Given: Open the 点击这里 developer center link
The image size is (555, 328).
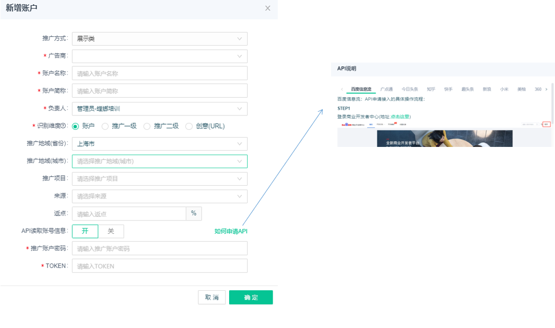Looking at the screenshot, I should [400, 117].
